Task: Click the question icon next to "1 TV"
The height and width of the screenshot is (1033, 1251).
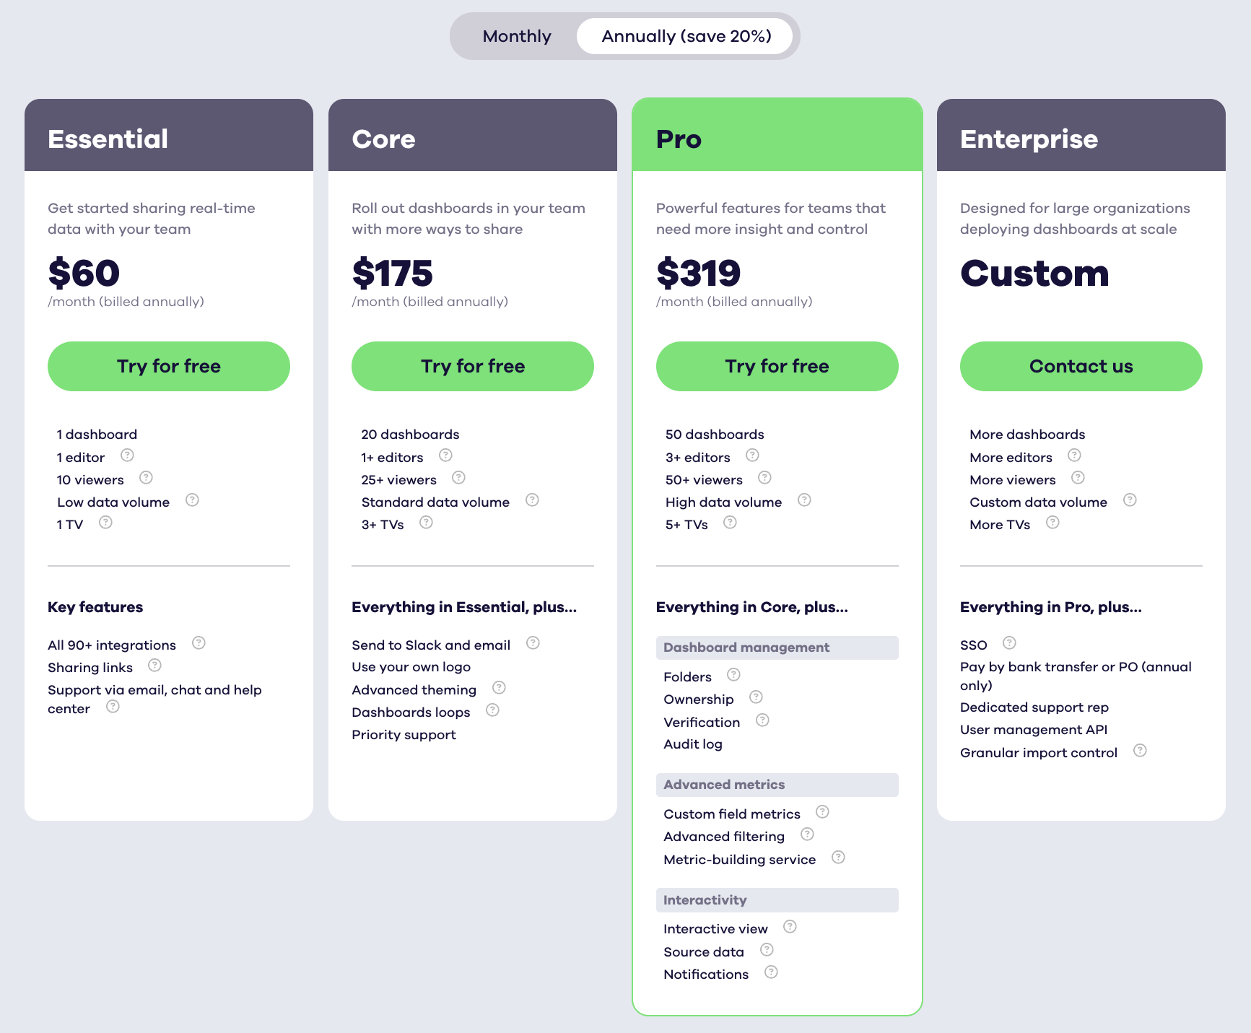Action: pos(105,523)
